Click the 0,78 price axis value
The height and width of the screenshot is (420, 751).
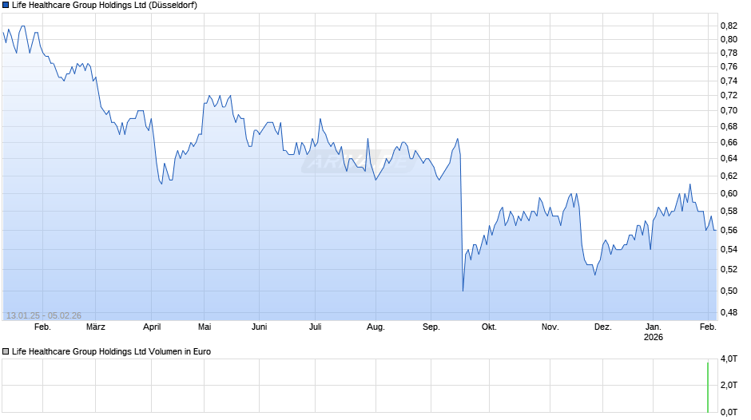pyautogui.click(x=729, y=53)
